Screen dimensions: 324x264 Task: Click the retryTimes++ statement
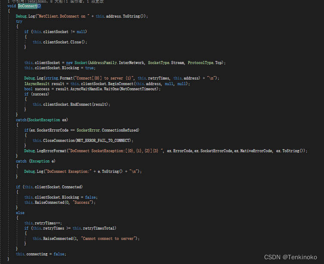pyautogui.click(x=43, y=223)
